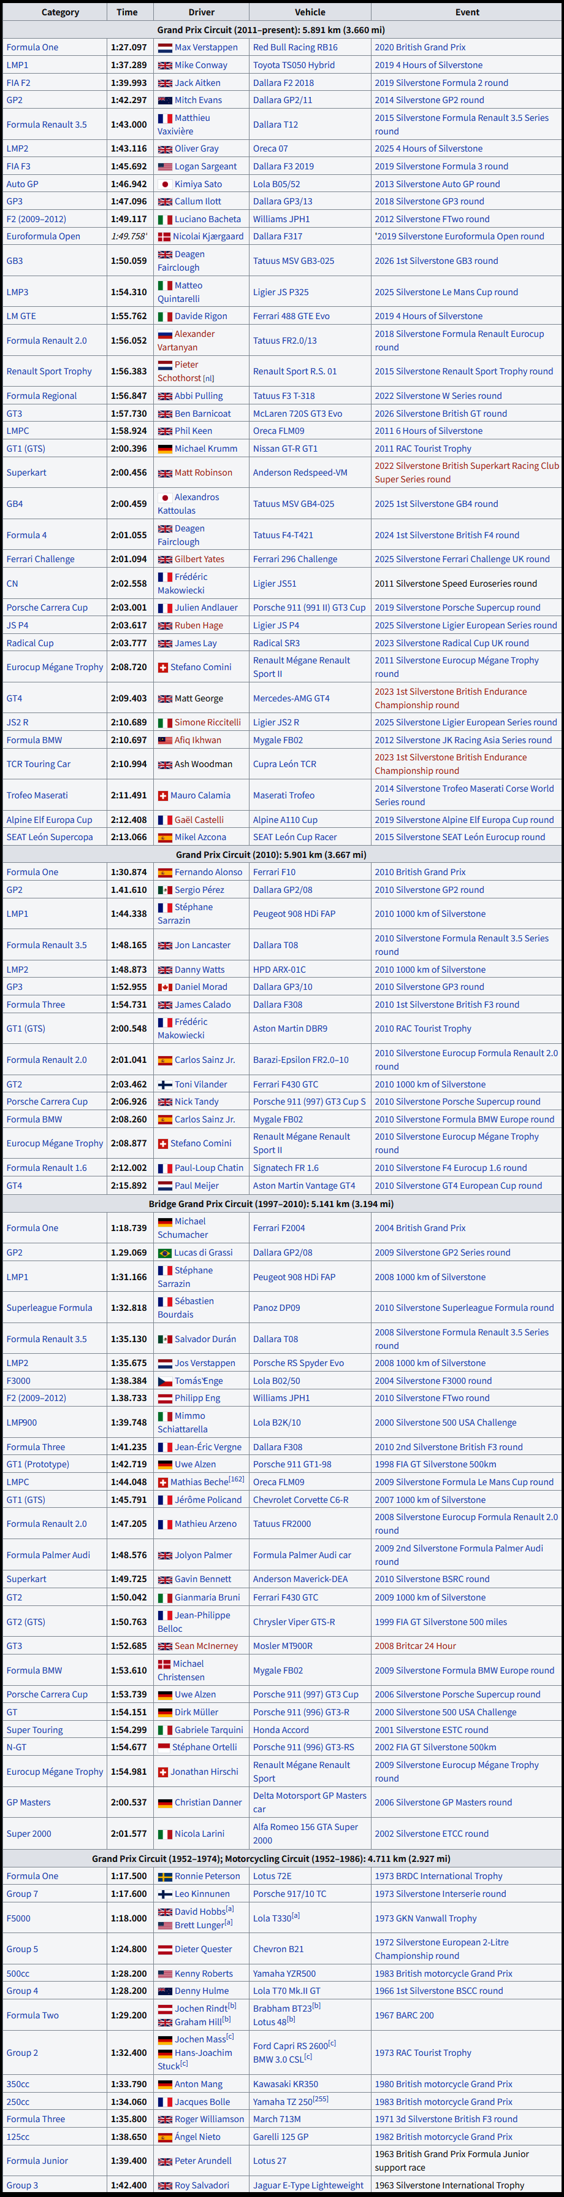The height and width of the screenshot is (2197, 564).
Task: Open the Max Verstappen driver link
Action: click(x=206, y=48)
